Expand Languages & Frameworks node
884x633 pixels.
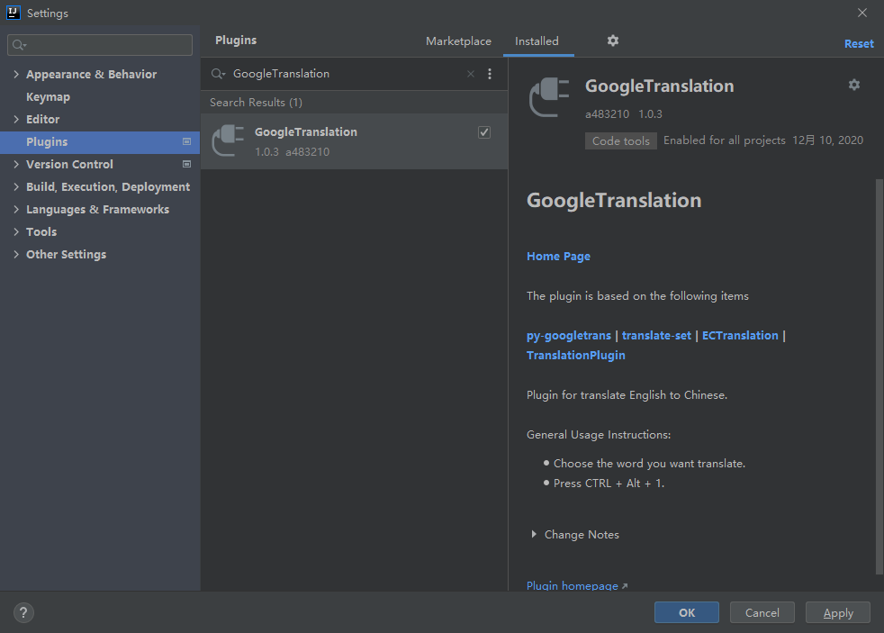pyautogui.click(x=16, y=210)
